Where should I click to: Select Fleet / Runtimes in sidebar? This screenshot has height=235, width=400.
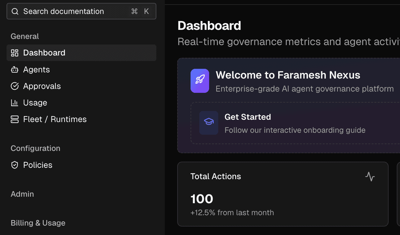point(55,119)
